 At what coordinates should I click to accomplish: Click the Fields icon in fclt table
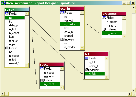[x=86, y=58]
